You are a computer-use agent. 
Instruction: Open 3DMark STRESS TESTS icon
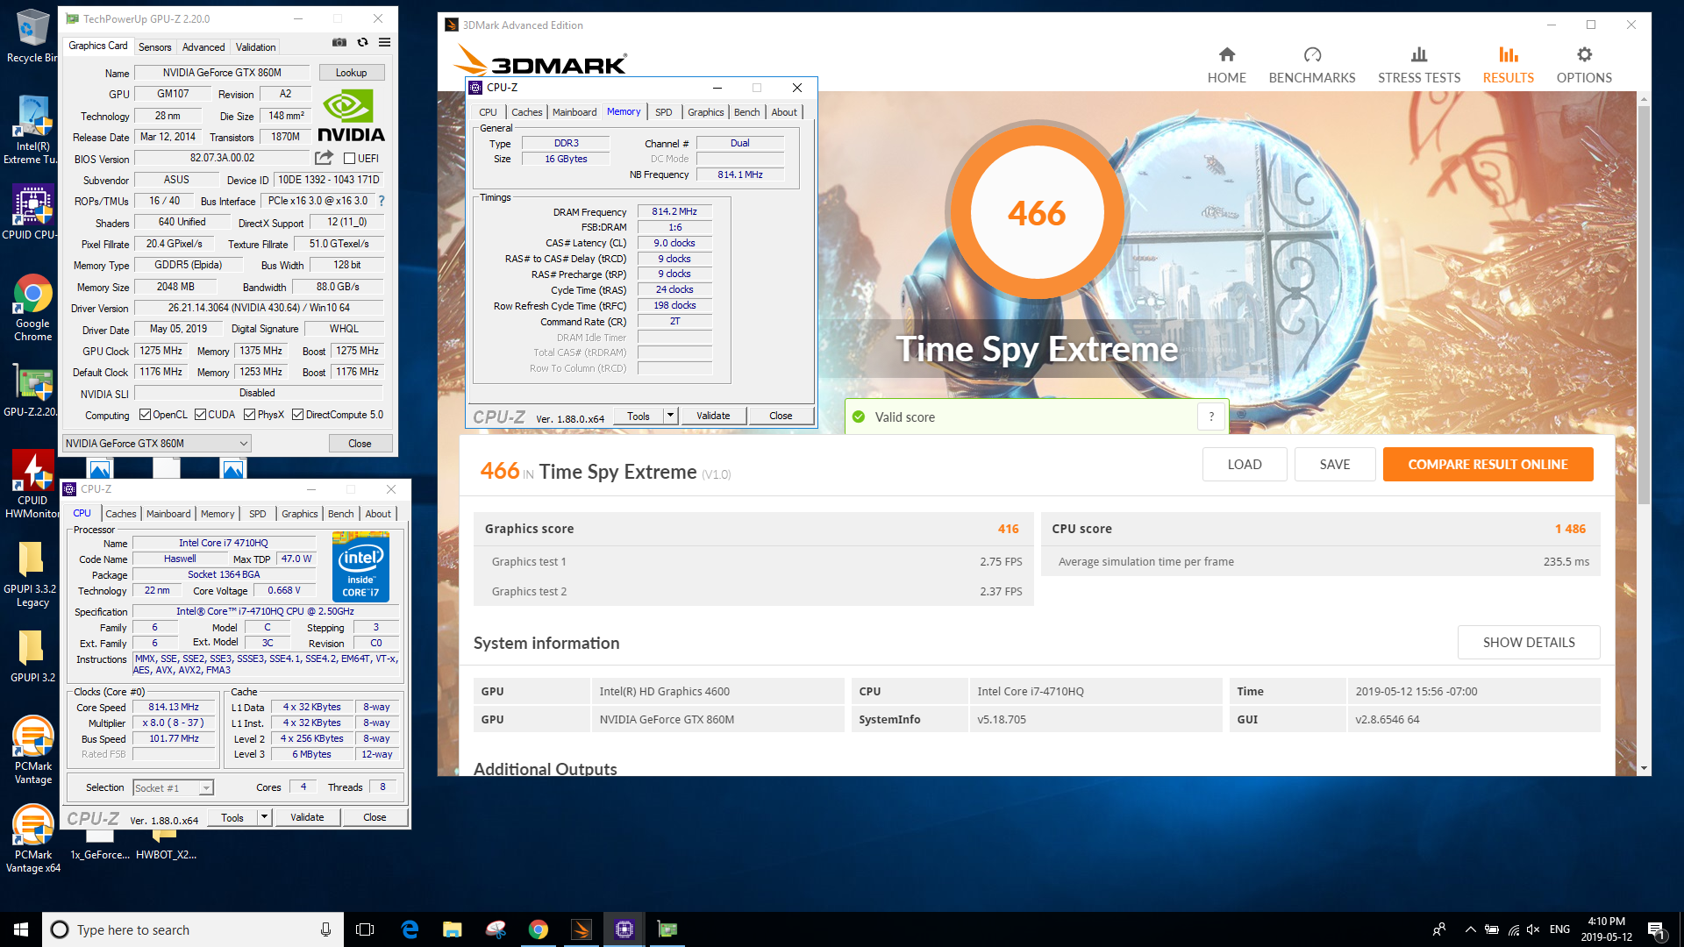[1419, 54]
